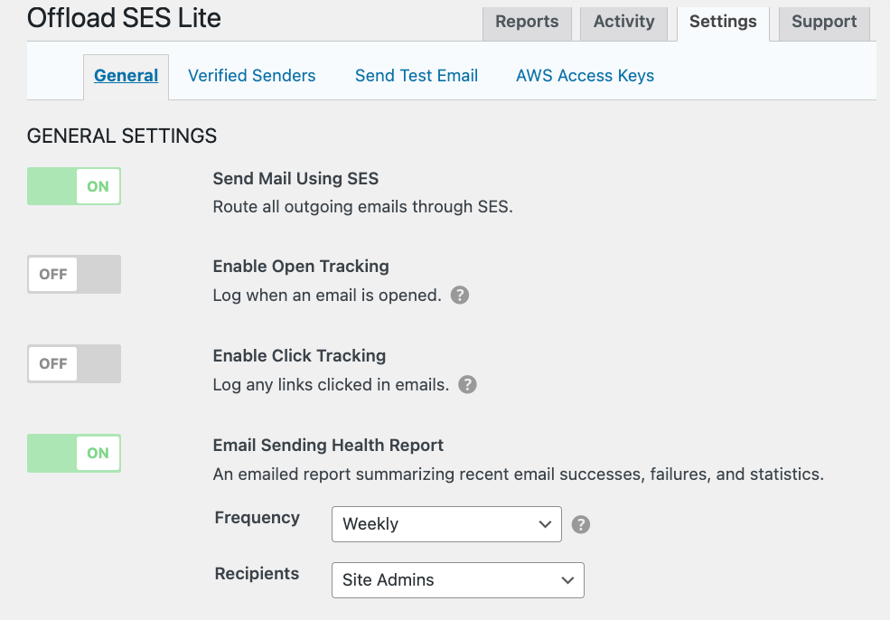Select the Settings tab
The image size is (890, 620).
[723, 22]
